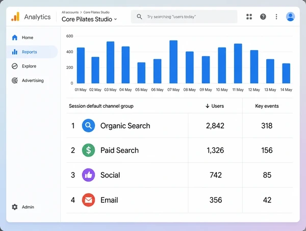Click the Analytics logo icon
The image size is (306, 231).
(15, 16)
